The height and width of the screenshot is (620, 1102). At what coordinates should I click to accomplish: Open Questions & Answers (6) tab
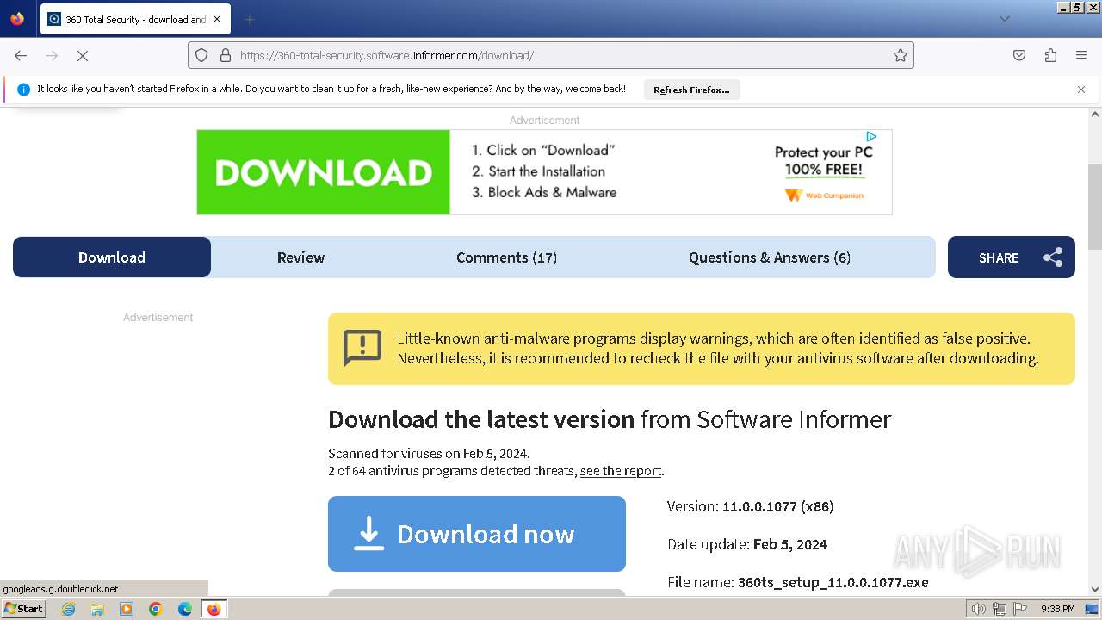click(x=769, y=257)
